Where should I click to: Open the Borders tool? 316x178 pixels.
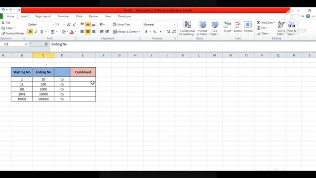pyautogui.click(x=53, y=32)
